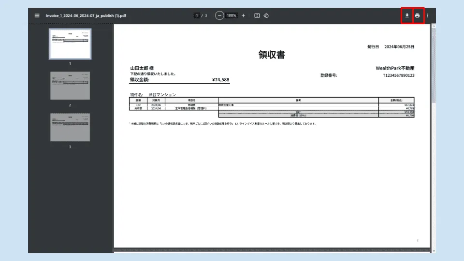This screenshot has width=464, height=261.
Task: Toggle the sidebar hamburger menu
Action: click(x=37, y=15)
